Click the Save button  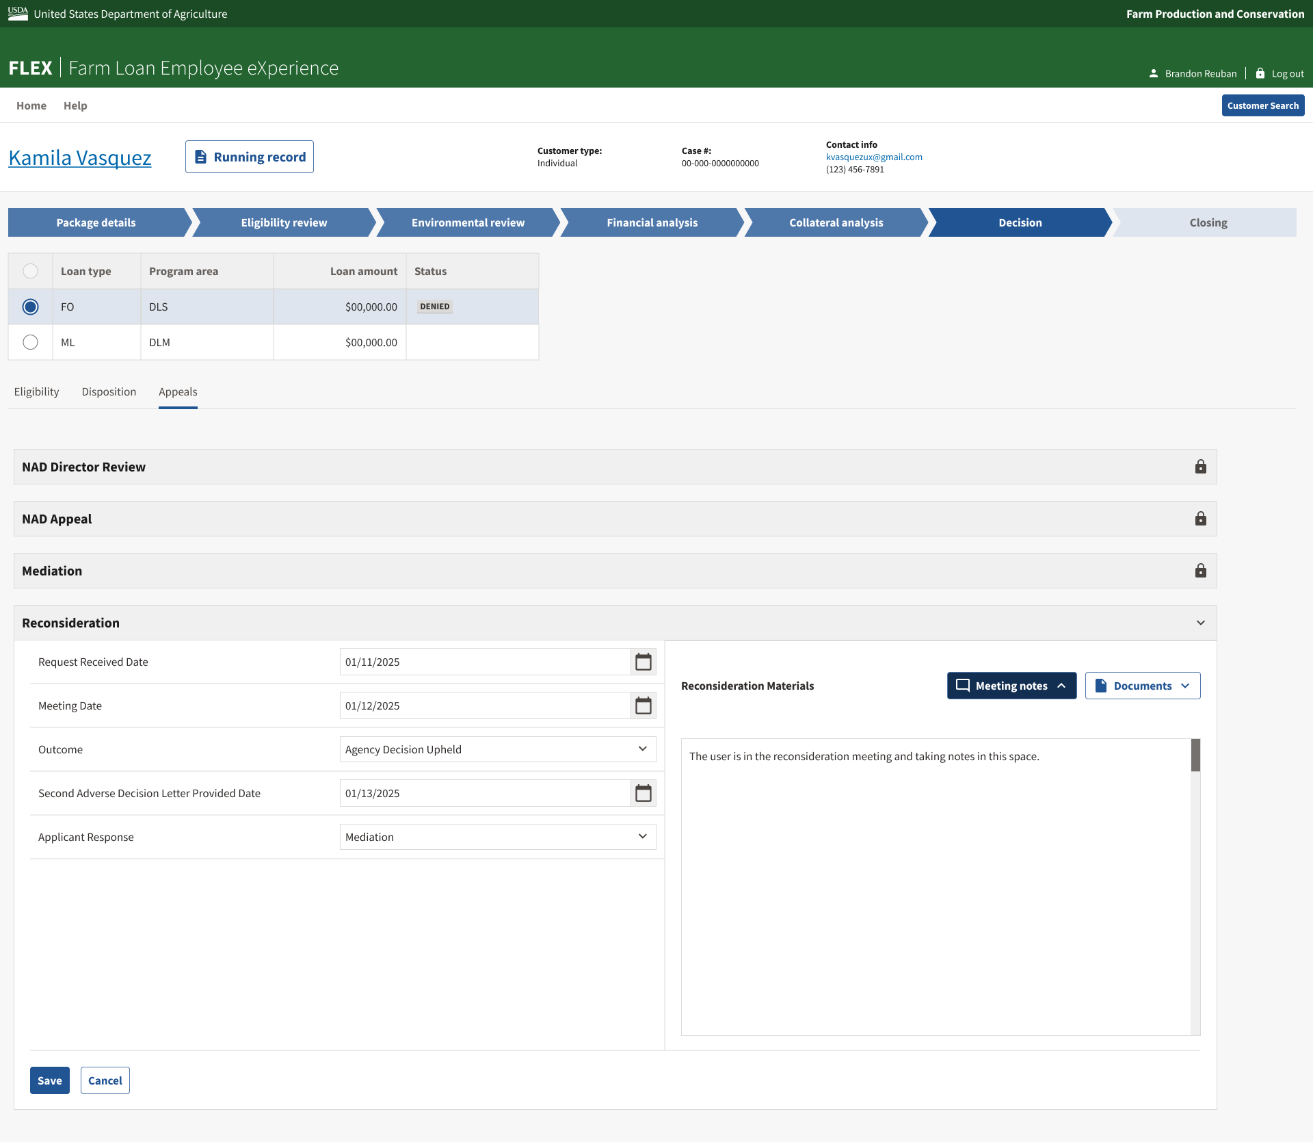(49, 1080)
